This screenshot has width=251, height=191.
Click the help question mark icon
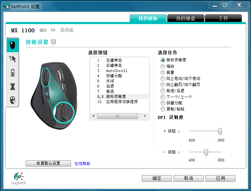(54, 42)
